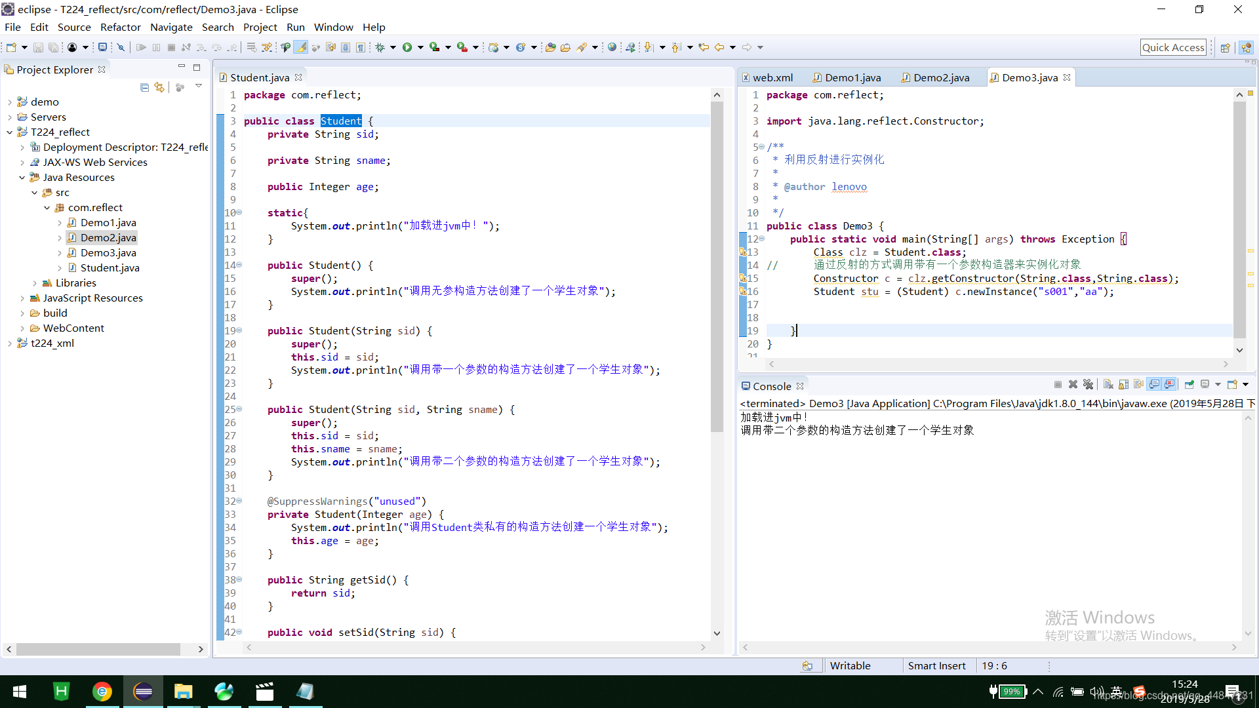Click Previous Annotation arrow icon
The image size is (1259, 708).
(677, 47)
